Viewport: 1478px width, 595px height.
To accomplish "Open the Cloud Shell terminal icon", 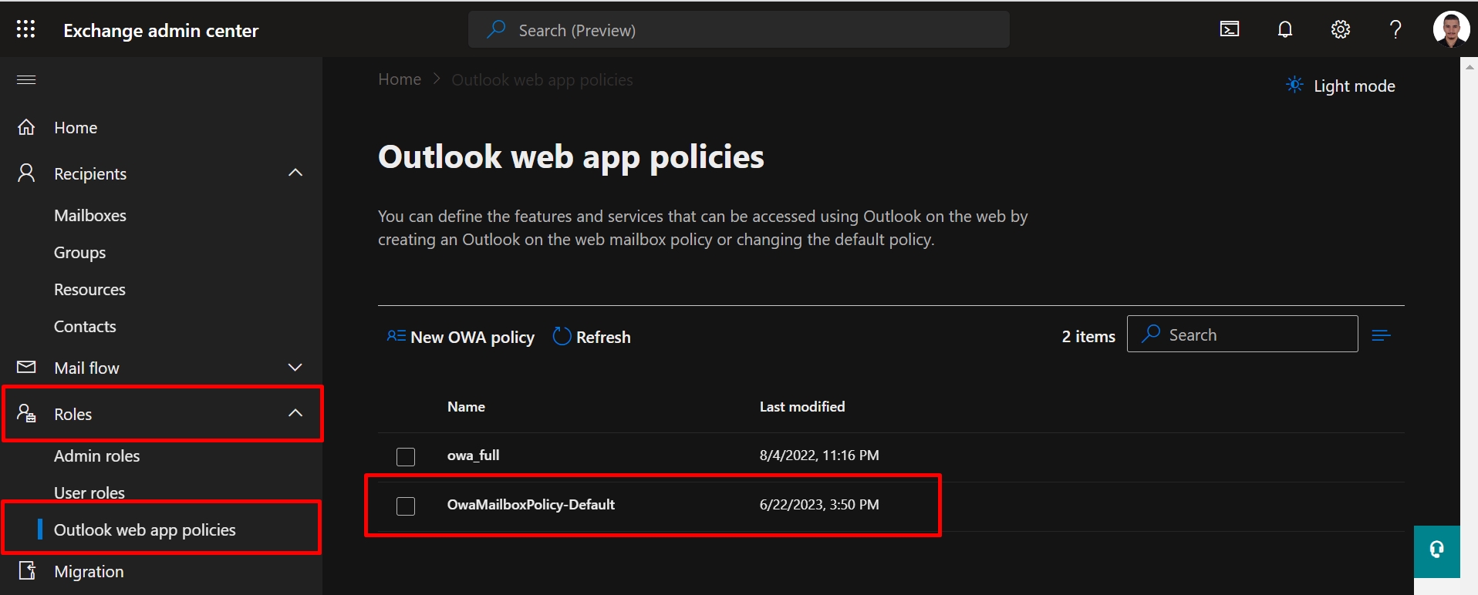I will click(x=1230, y=29).
